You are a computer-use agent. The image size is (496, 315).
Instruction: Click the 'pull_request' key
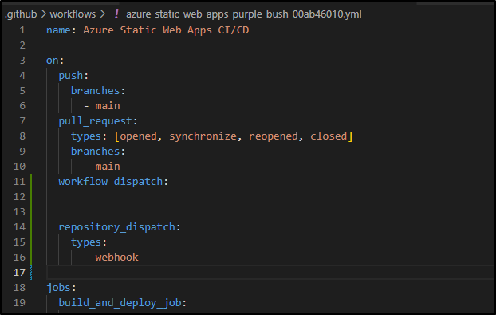pos(95,121)
